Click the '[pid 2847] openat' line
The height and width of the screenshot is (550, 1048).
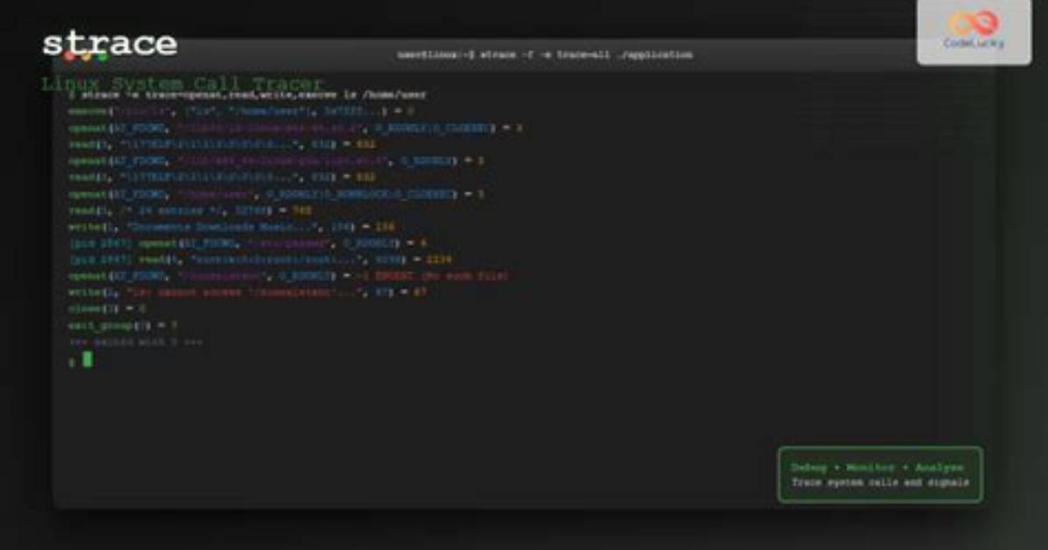click(x=248, y=243)
